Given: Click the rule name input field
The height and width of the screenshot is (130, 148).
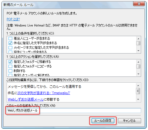Looking at the screenshot, I should tap(74, 110).
